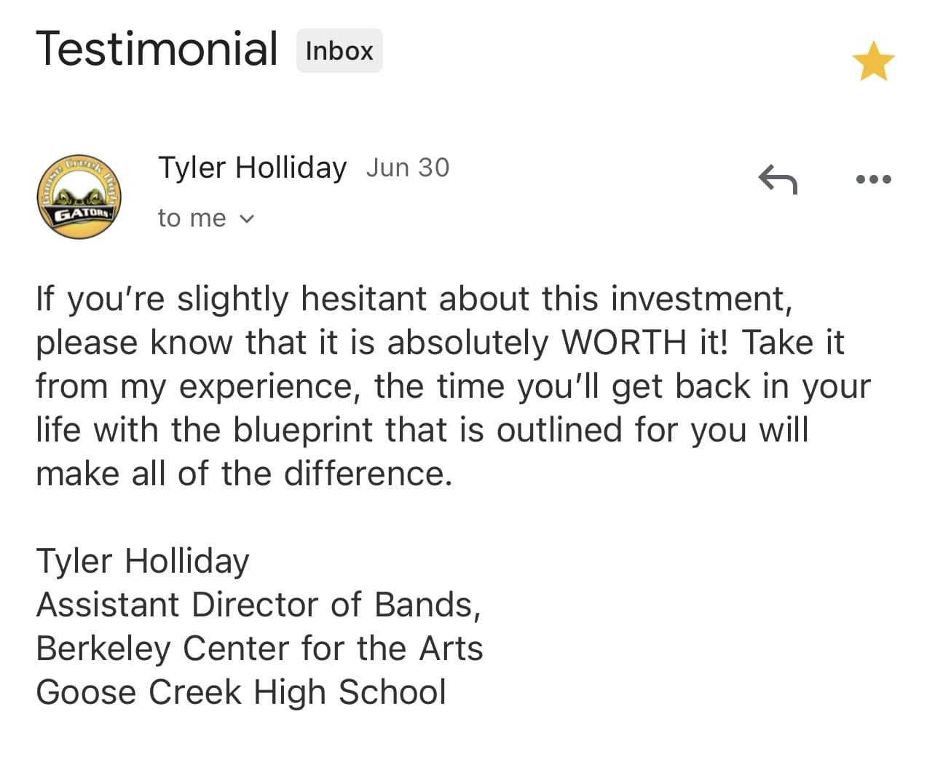Screen dimensions: 935x768
Task: Unstar this Testimonial email
Action: point(872,61)
